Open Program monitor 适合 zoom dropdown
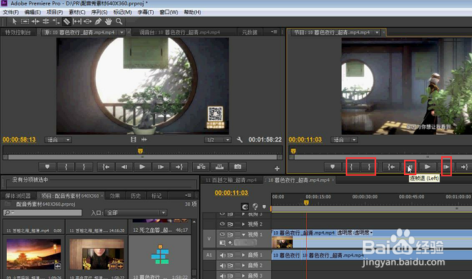 [x=345, y=139]
